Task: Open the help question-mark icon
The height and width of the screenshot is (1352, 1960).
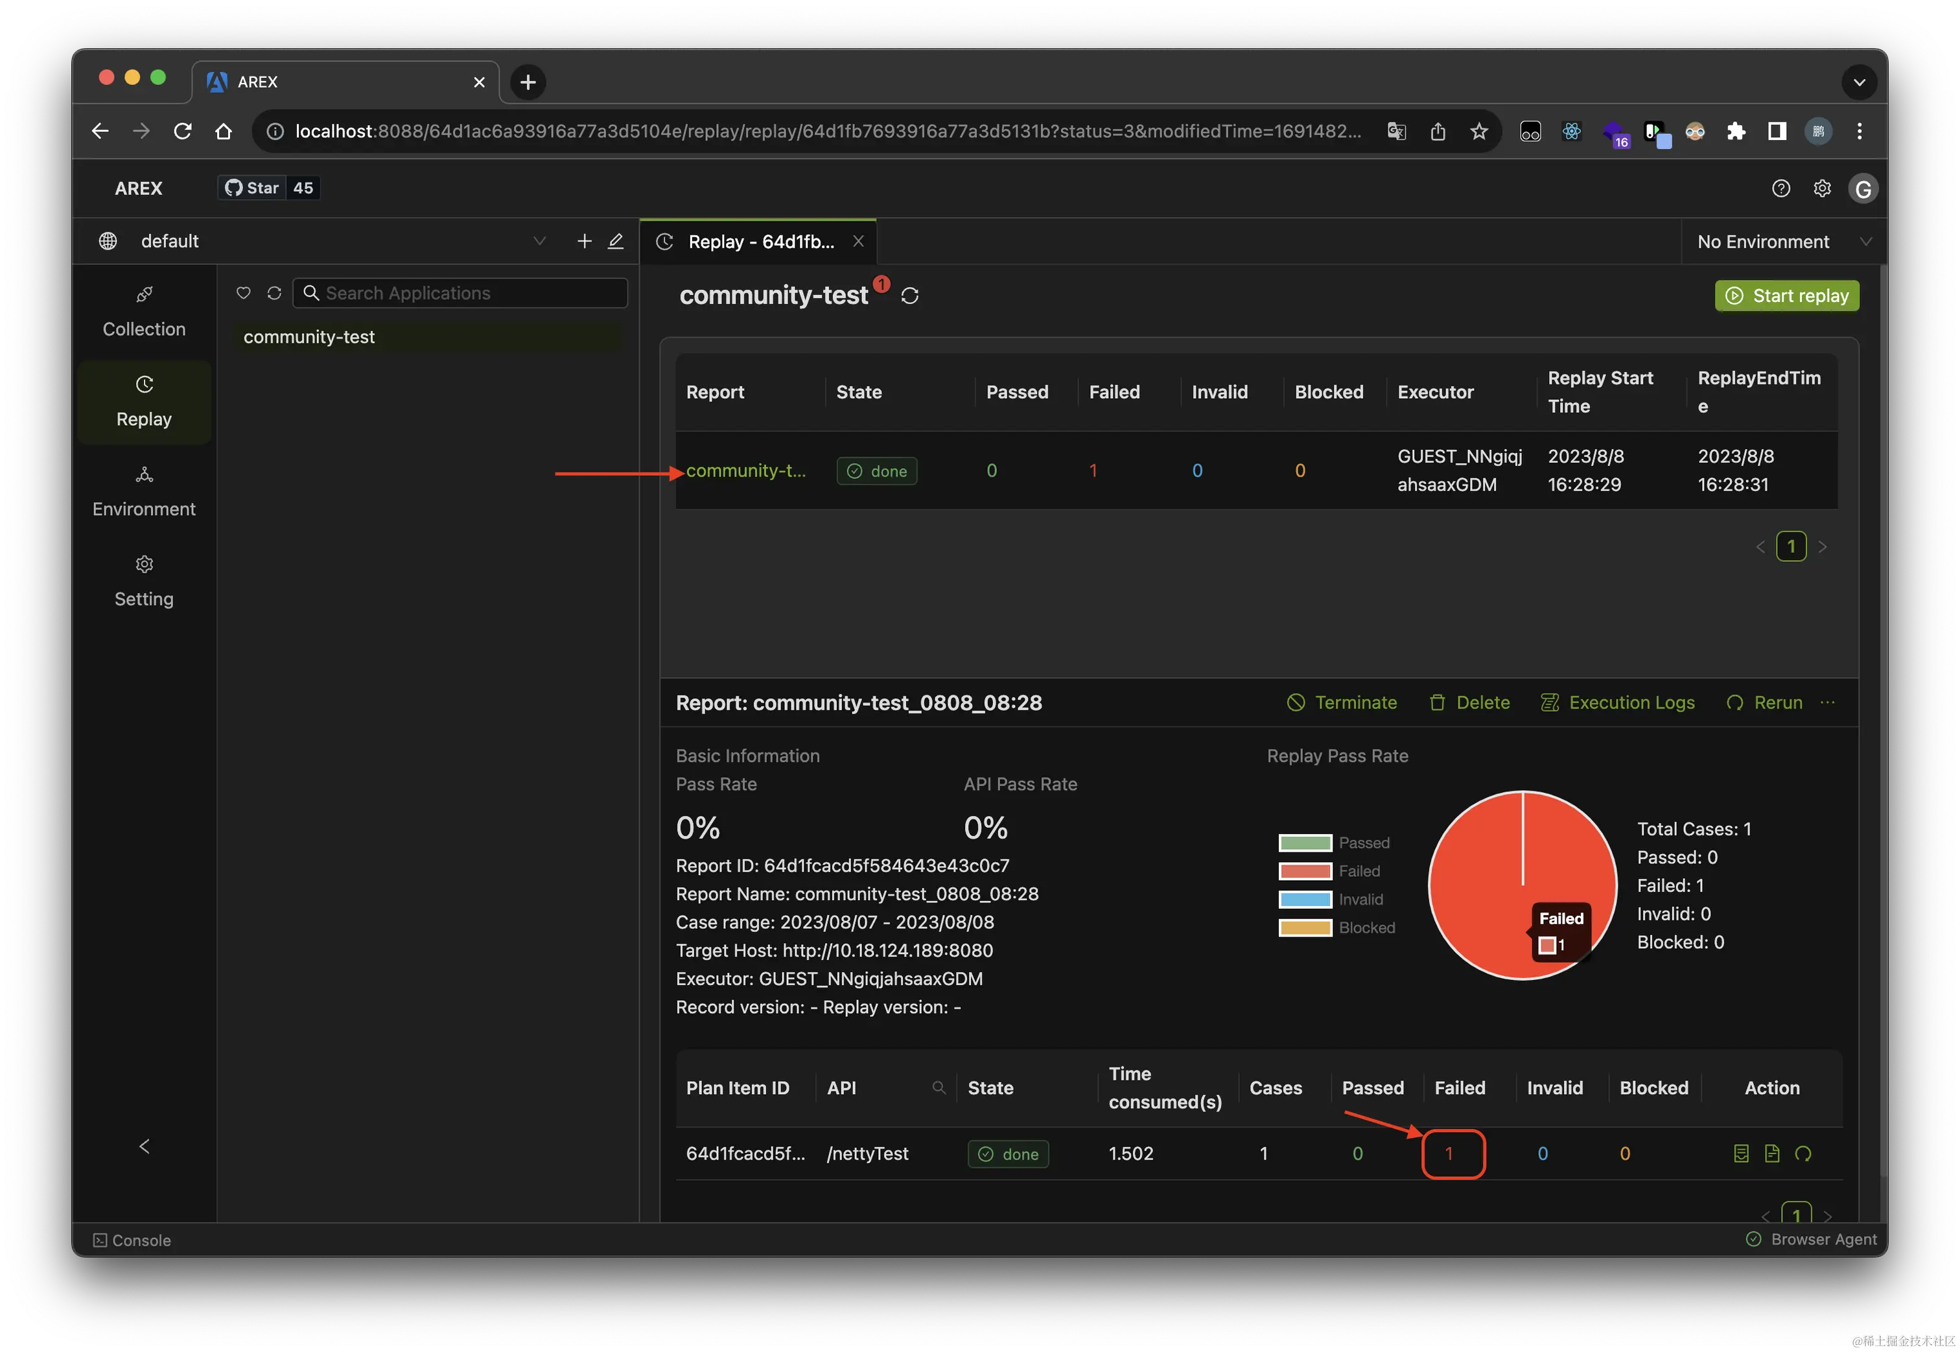Action: tap(1780, 188)
